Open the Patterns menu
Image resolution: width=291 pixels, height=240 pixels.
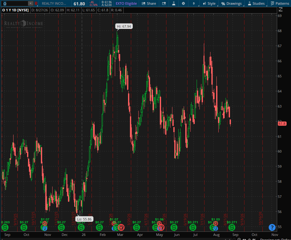[280, 3]
